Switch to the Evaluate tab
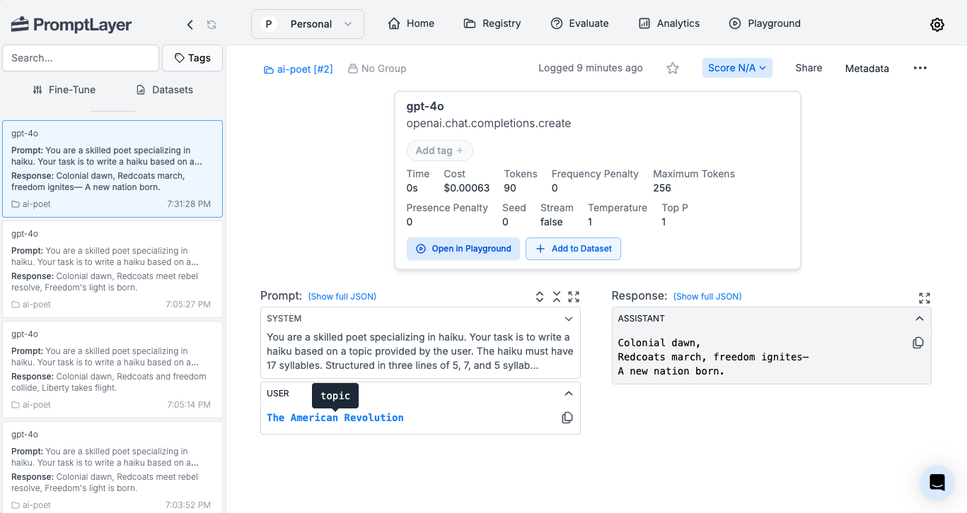Image resolution: width=967 pixels, height=513 pixels. click(x=579, y=23)
